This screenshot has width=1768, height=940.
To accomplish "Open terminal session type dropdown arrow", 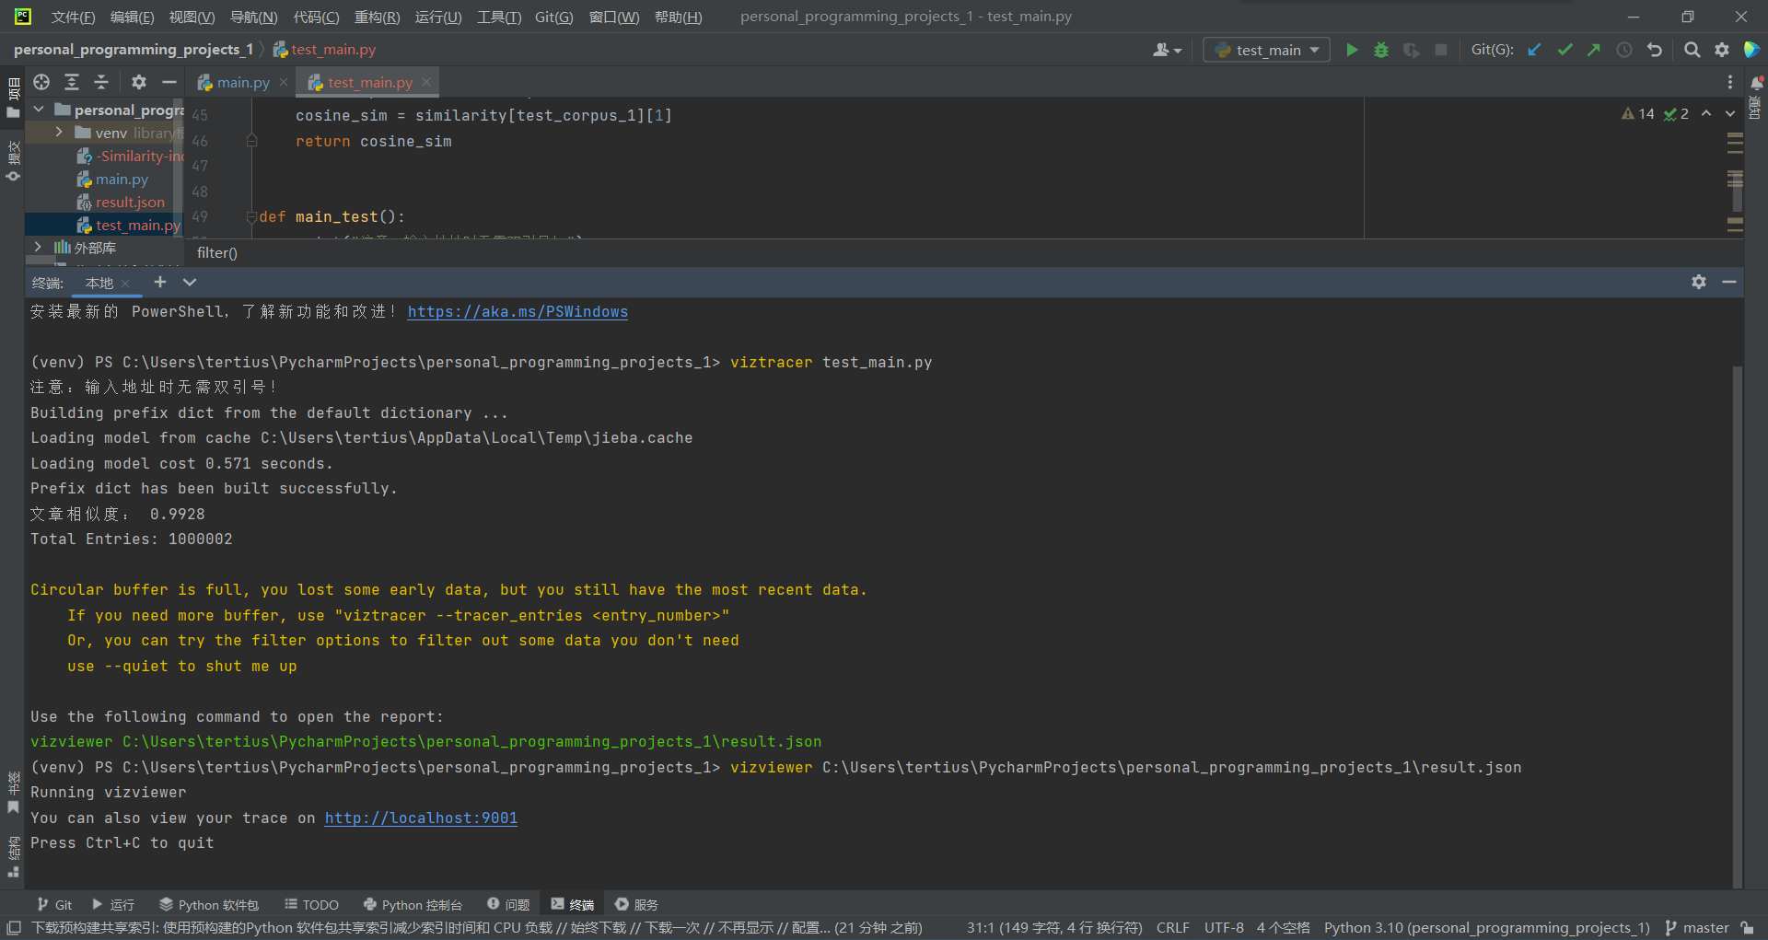I will [190, 282].
